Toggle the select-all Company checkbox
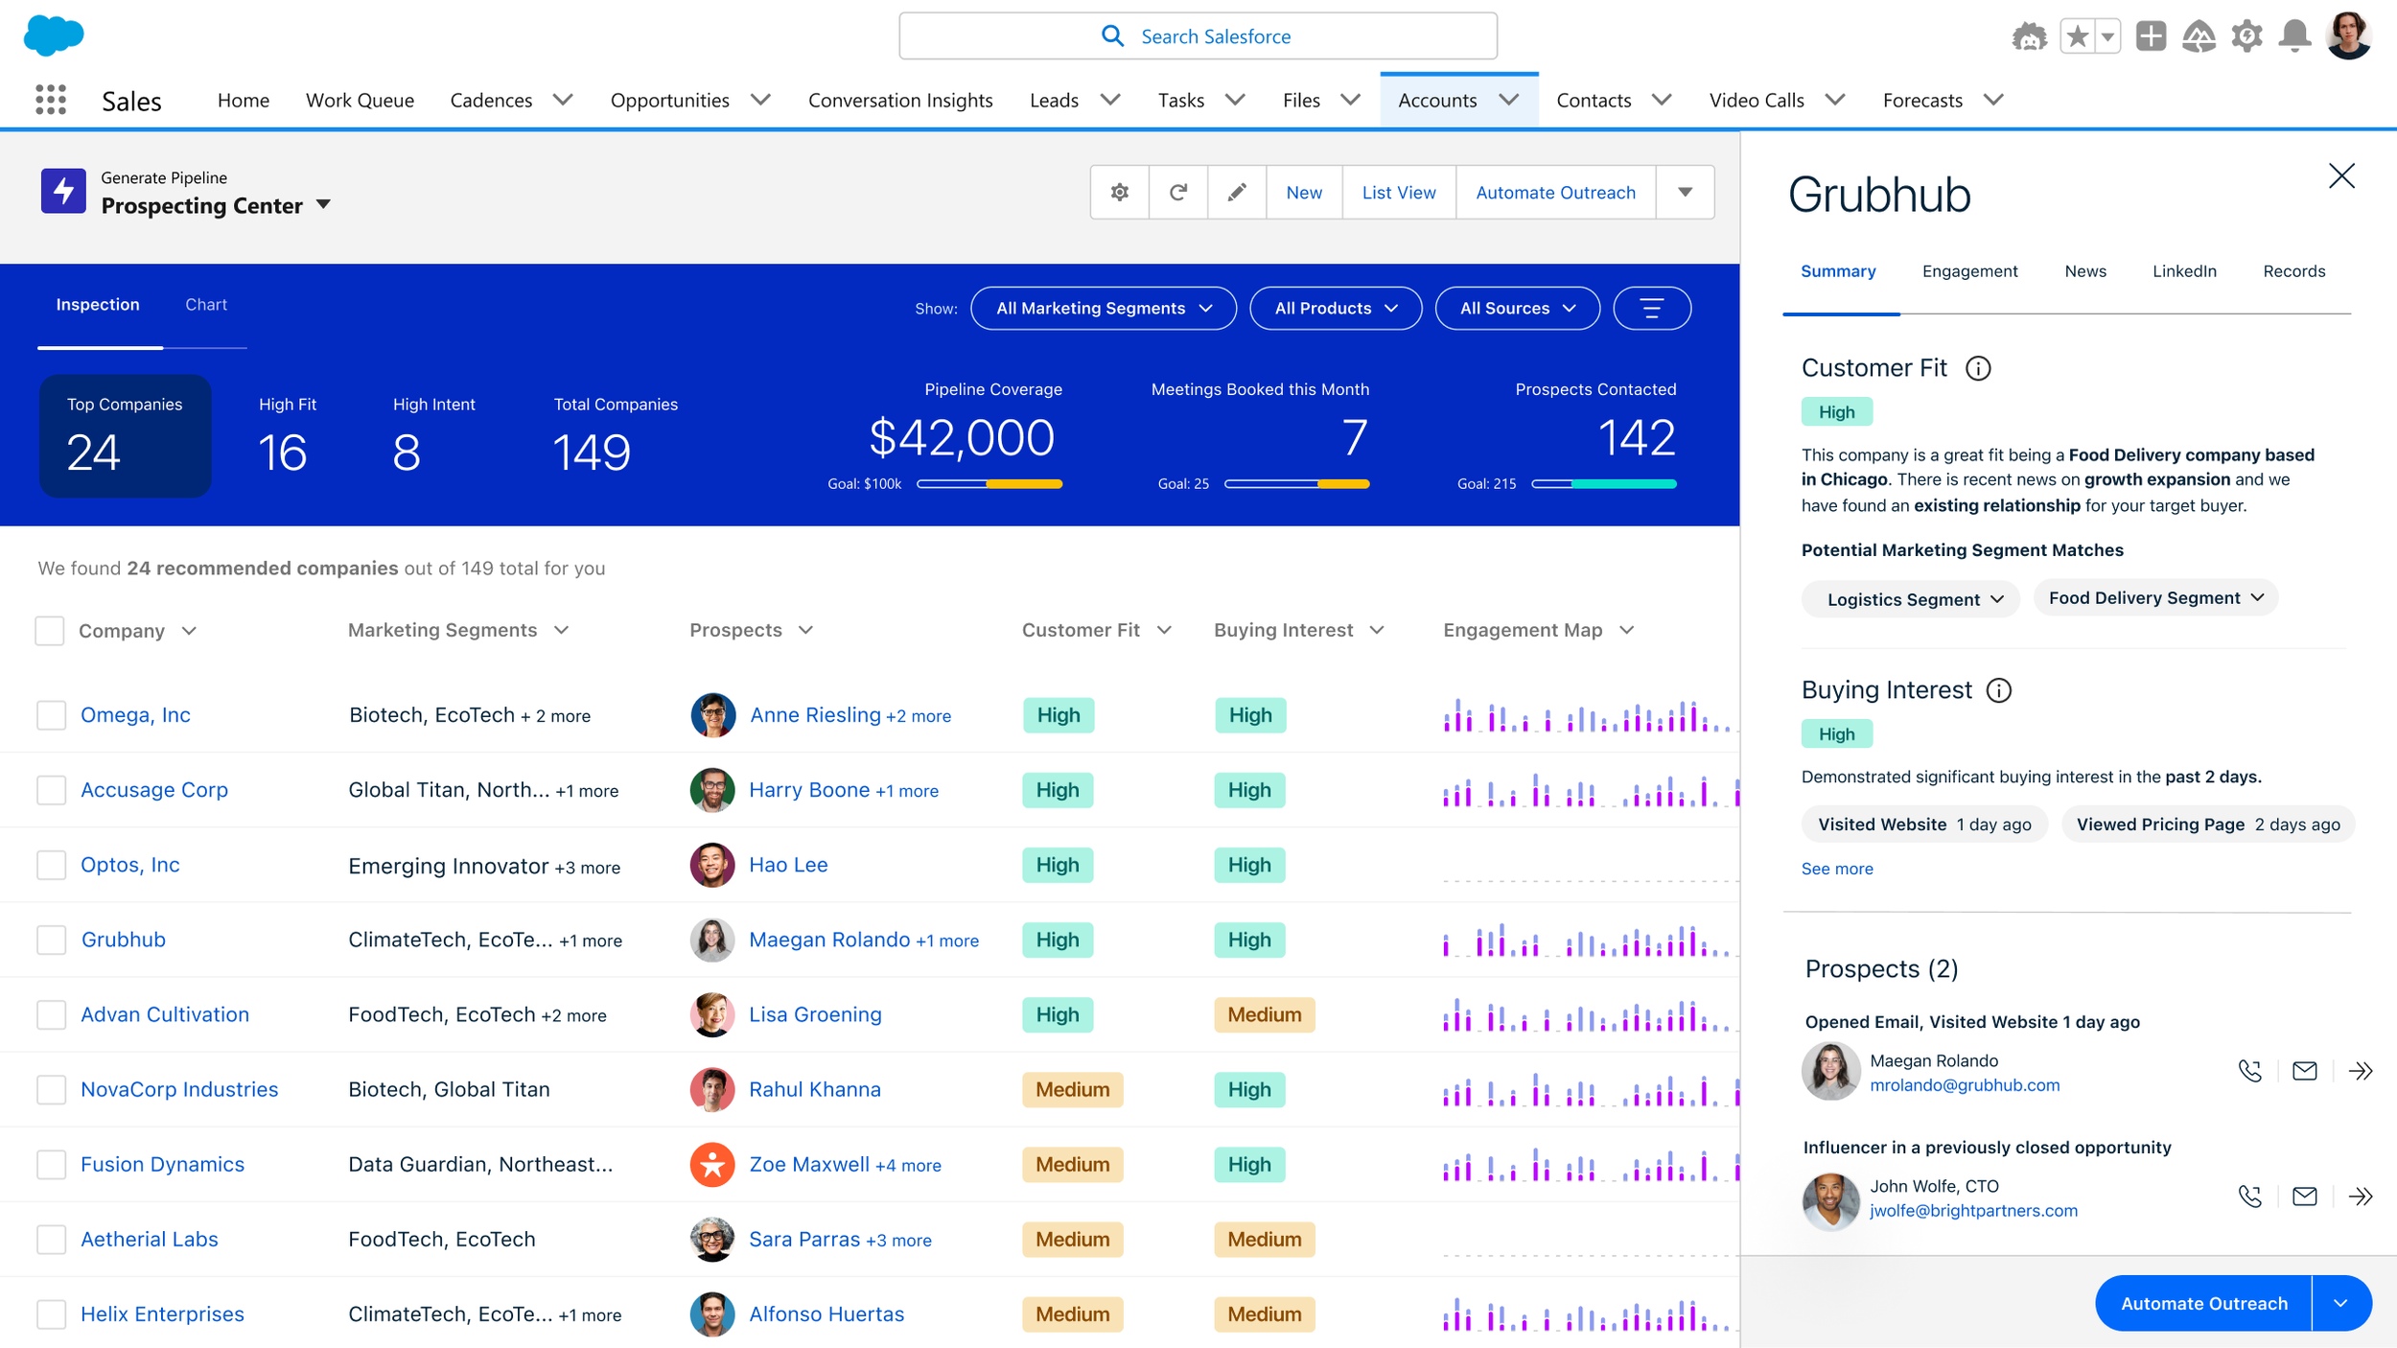The image size is (2397, 1348). click(50, 631)
